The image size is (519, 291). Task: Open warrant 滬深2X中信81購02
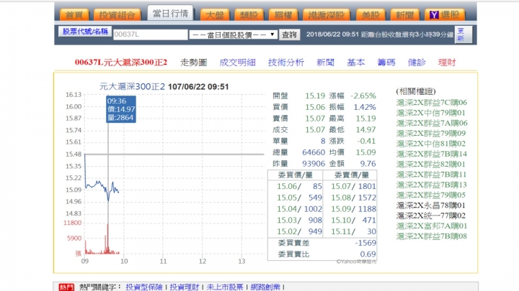(x=431, y=144)
